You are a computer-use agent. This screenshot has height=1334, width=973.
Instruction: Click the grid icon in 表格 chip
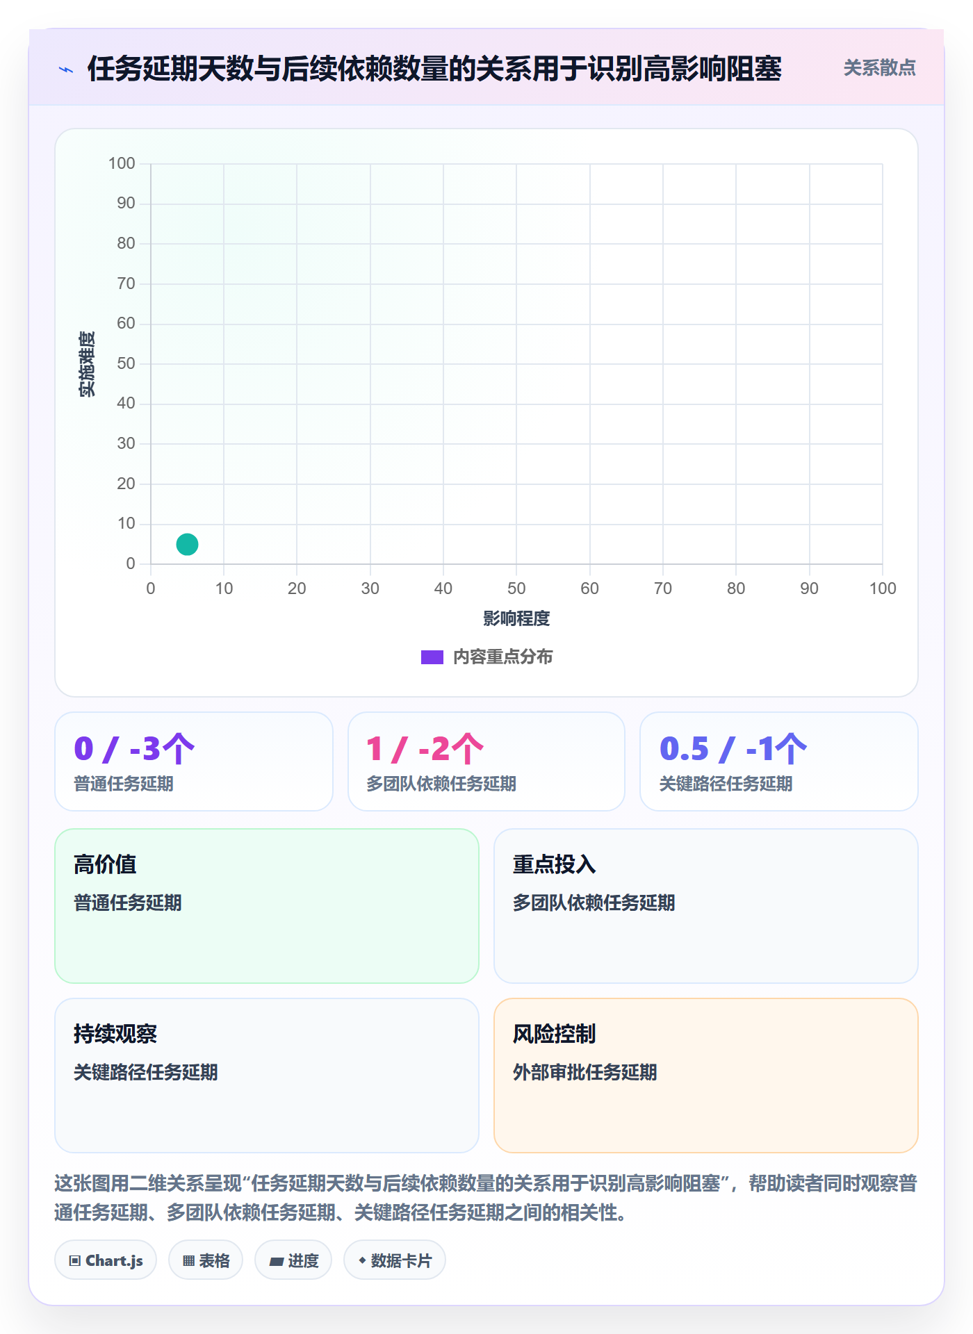[188, 1261]
